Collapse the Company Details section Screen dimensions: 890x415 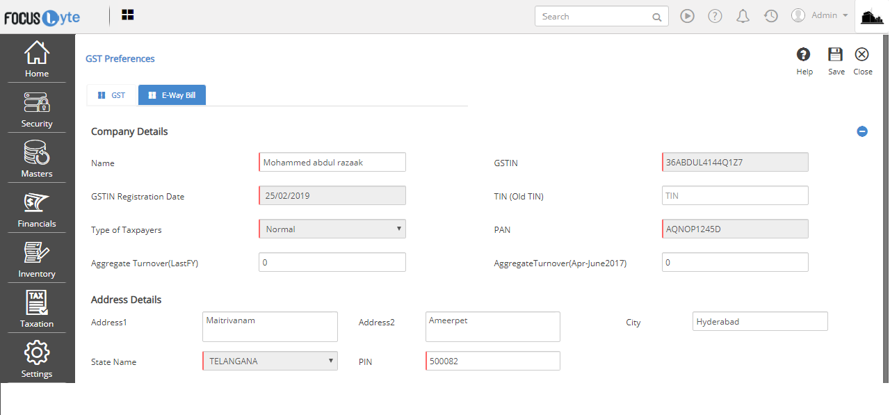862,131
